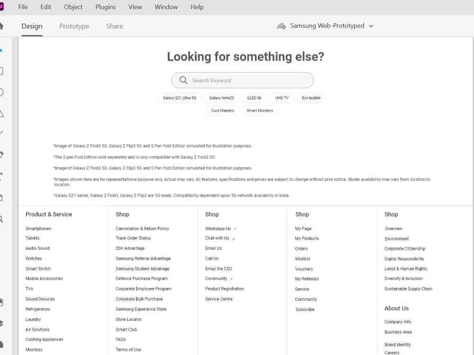Select the Product & Service column heading
This screenshot has width=474, height=355.
(x=49, y=214)
